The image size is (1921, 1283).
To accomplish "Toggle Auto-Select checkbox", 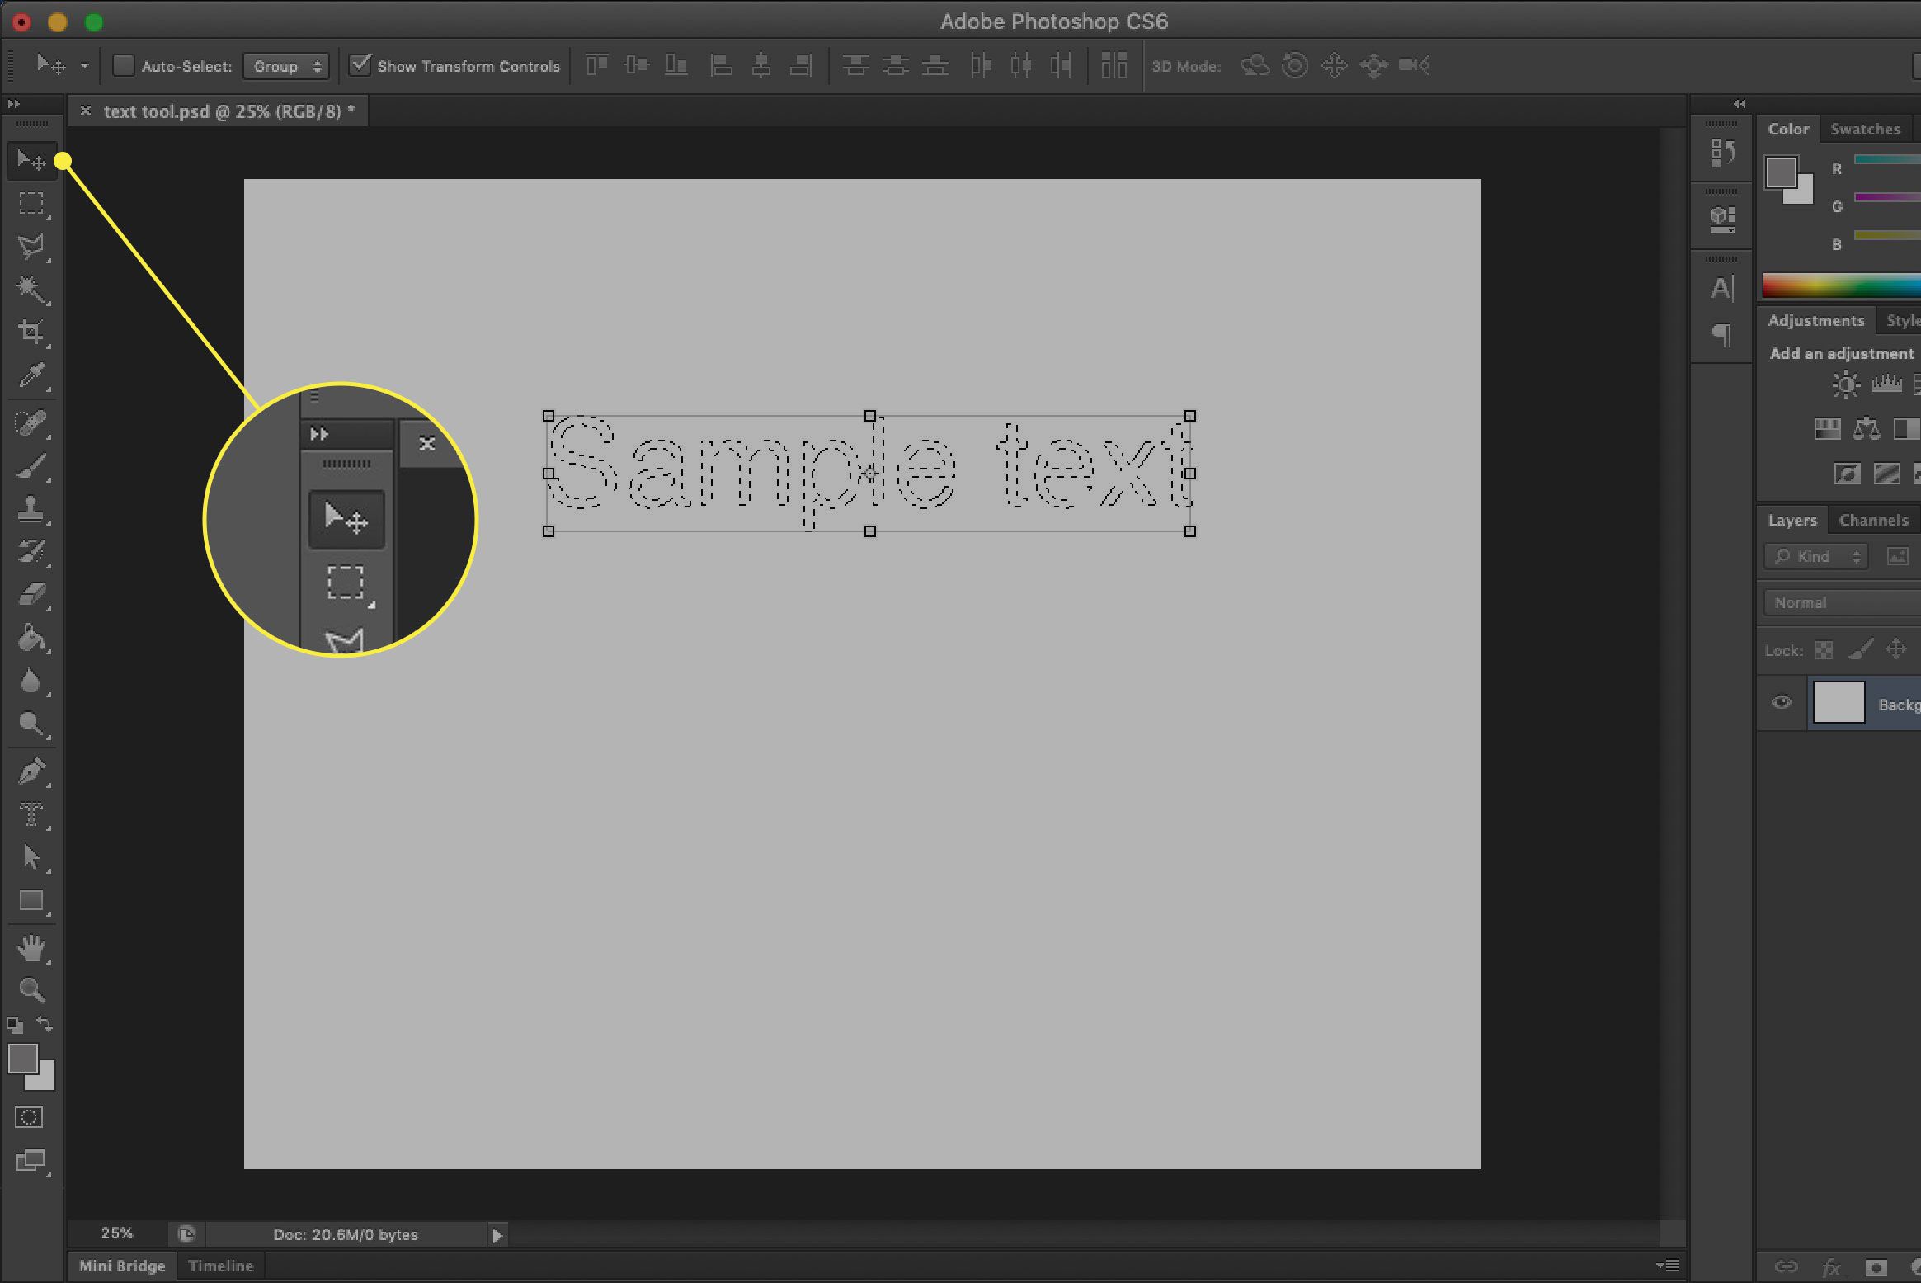I will 122,64.
